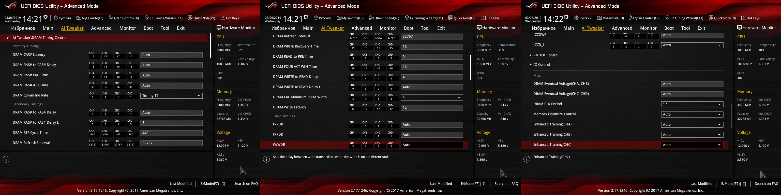781x195 pixels.
Task: Open the DRAM CKE Minimum Pulse Width dropdown
Action: tap(432, 97)
